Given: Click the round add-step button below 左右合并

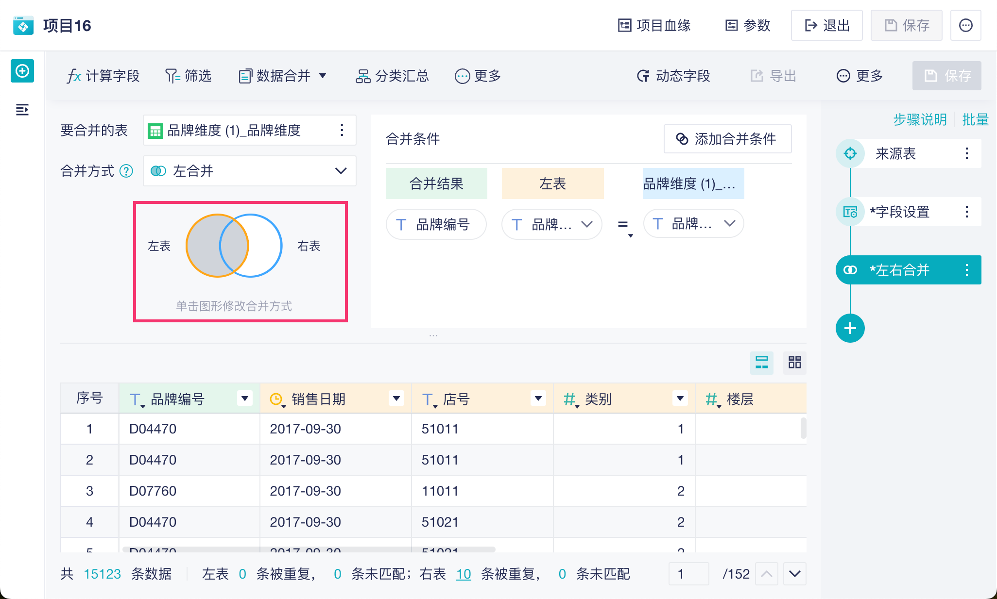Looking at the screenshot, I should (x=850, y=328).
